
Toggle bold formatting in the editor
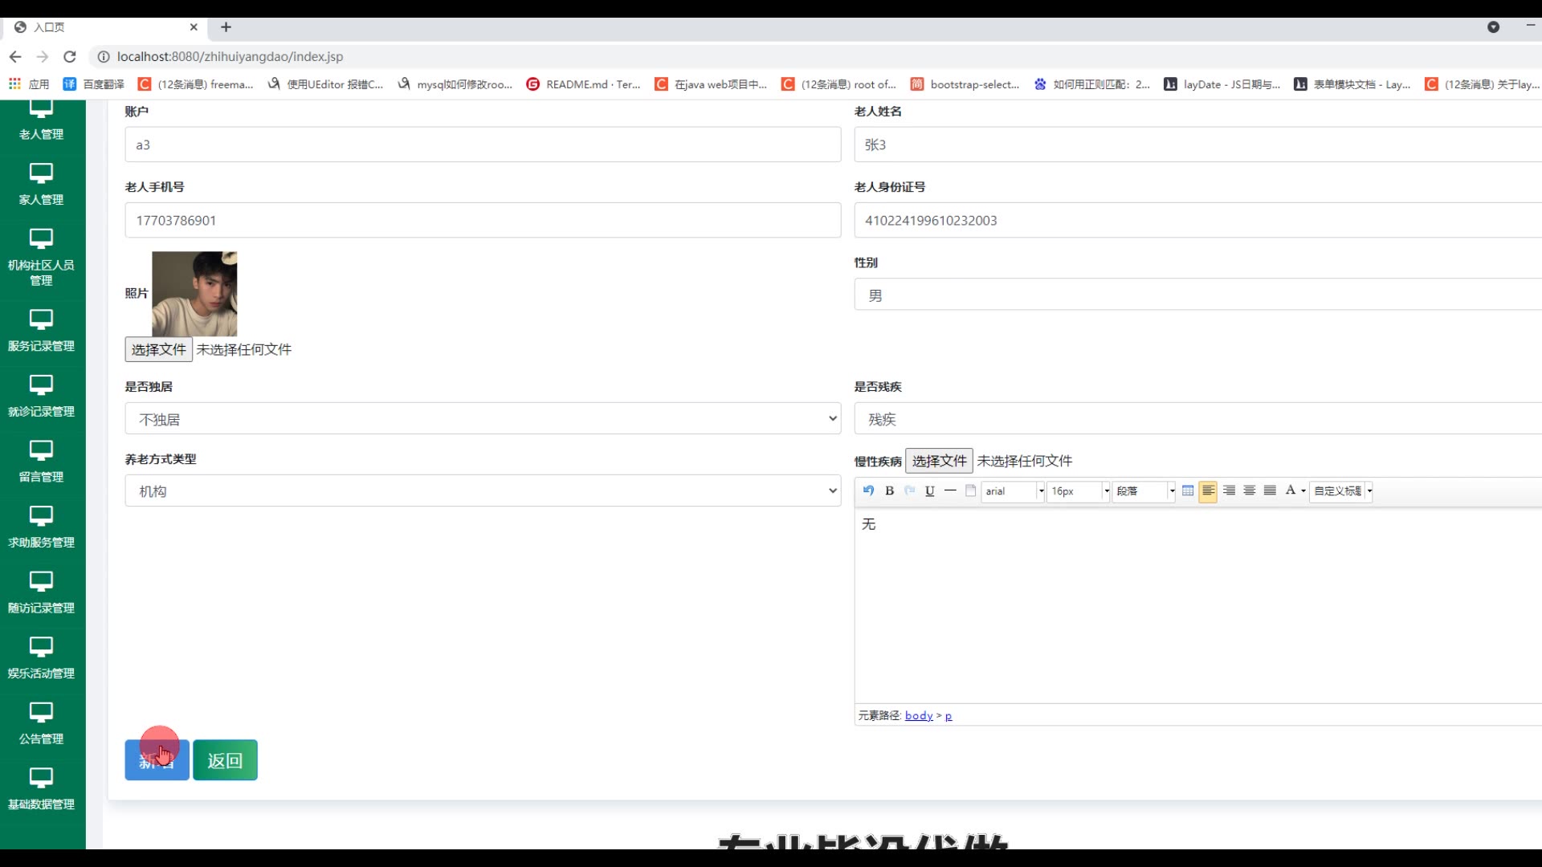tap(889, 490)
